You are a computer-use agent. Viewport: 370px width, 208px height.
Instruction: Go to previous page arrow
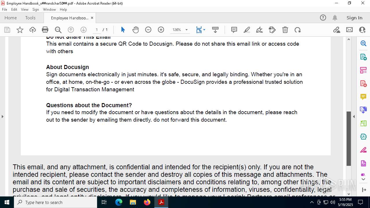pos(71,30)
